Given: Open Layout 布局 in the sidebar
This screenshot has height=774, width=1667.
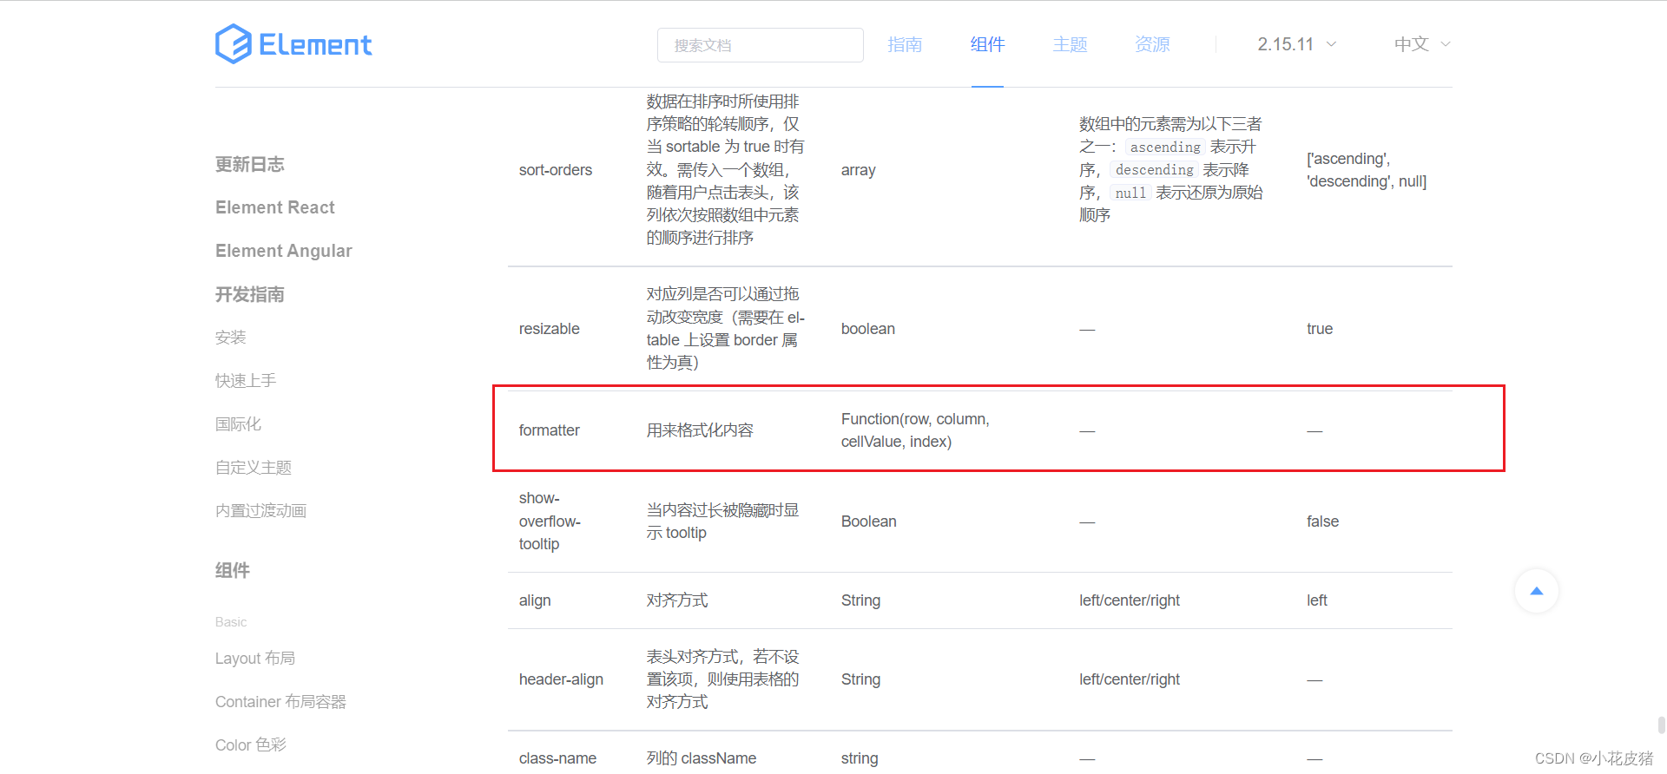Looking at the screenshot, I should pyautogui.click(x=255, y=659).
